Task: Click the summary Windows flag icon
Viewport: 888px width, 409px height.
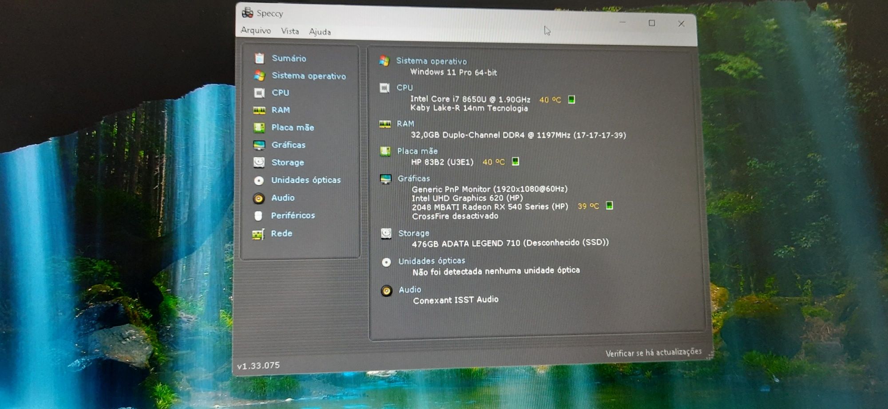Action: click(x=385, y=61)
